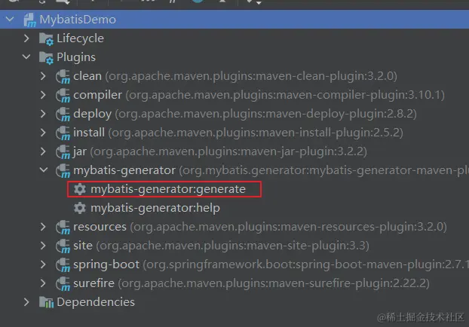Select the install plugin entry
The width and height of the screenshot is (469, 327).
tap(238, 133)
